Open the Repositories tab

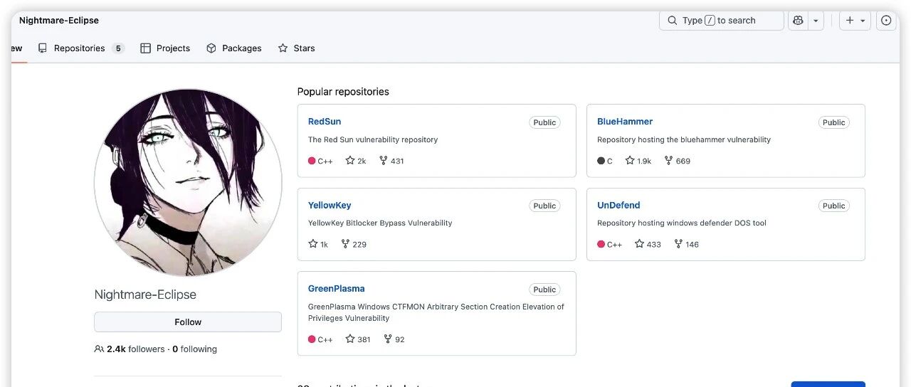tap(81, 48)
